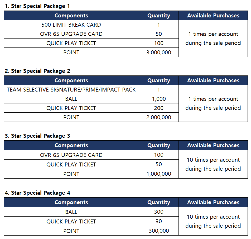Select the Star Special Package 2 title
The image size is (251, 239).
point(37,71)
